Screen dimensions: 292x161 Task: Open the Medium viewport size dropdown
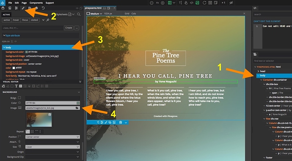95,13
